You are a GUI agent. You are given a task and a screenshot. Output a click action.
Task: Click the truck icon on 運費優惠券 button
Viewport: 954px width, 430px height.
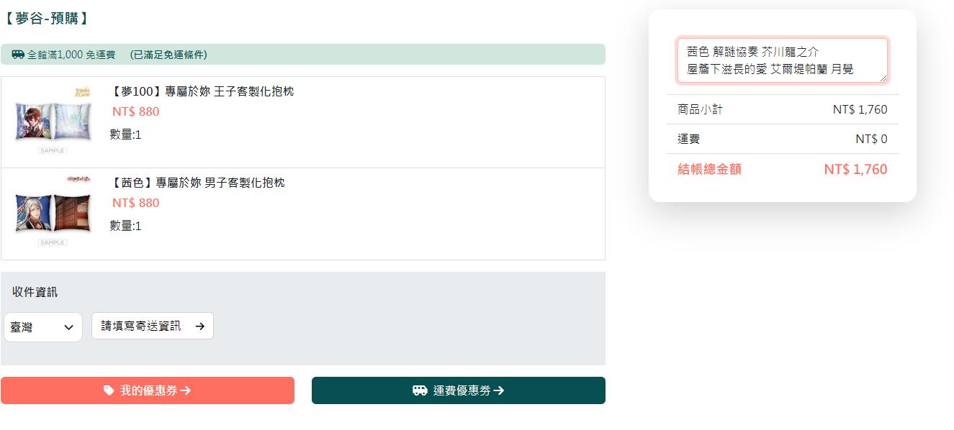coord(420,390)
